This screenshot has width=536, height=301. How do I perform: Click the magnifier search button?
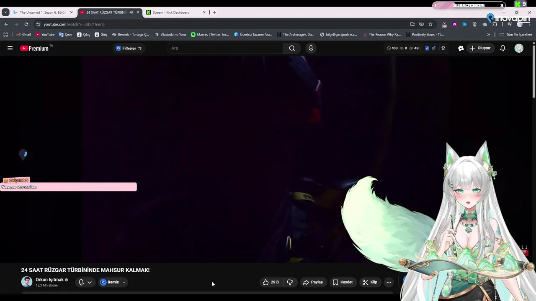point(292,48)
